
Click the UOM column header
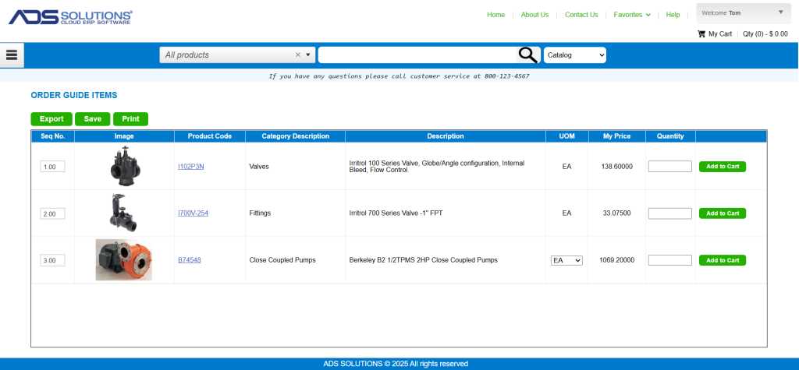567,136
